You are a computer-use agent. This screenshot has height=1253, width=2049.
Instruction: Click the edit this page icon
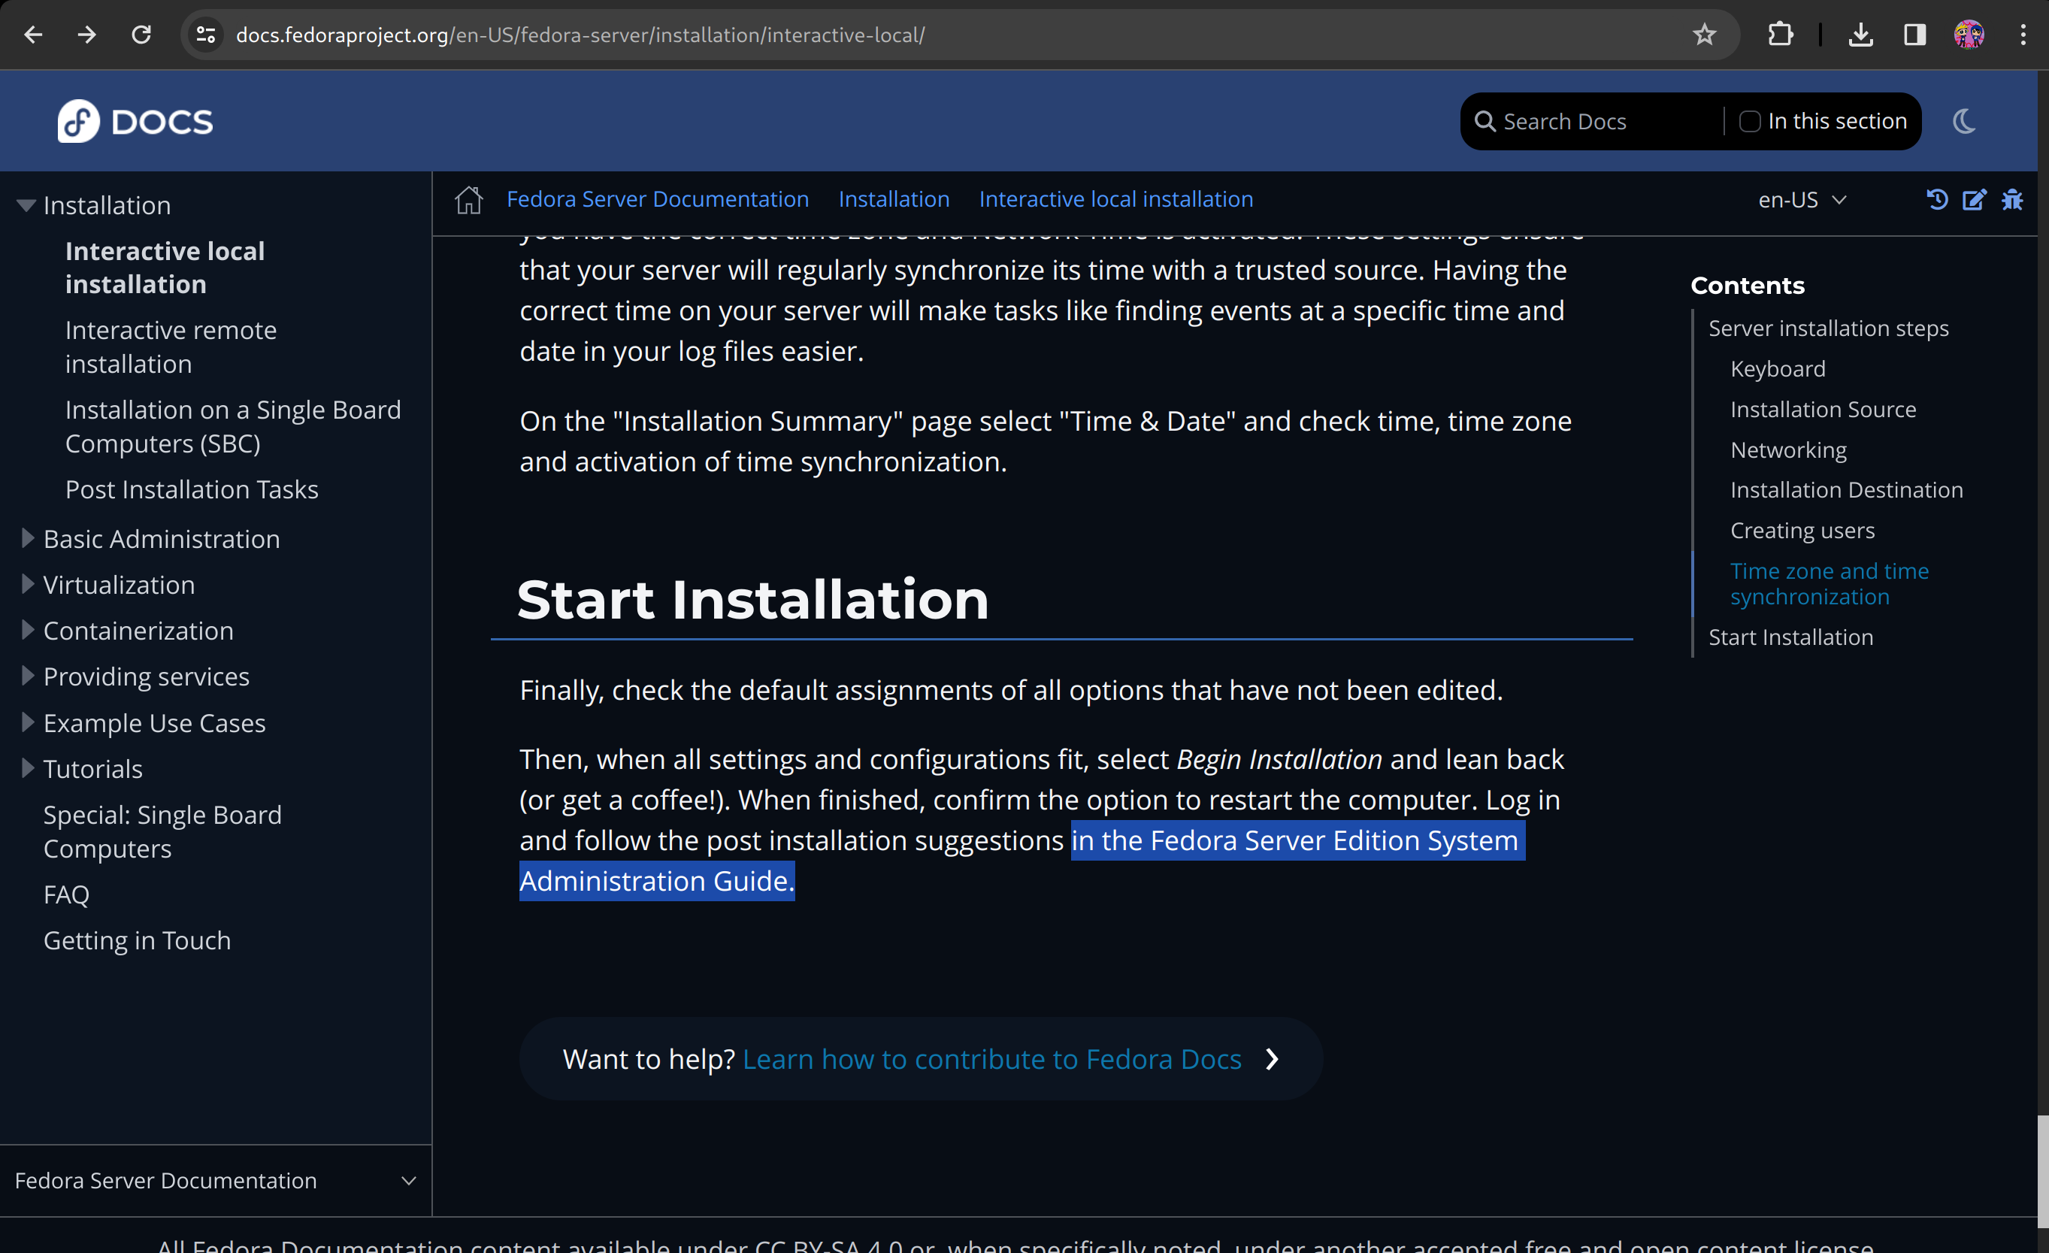[x=1974, y=199]
